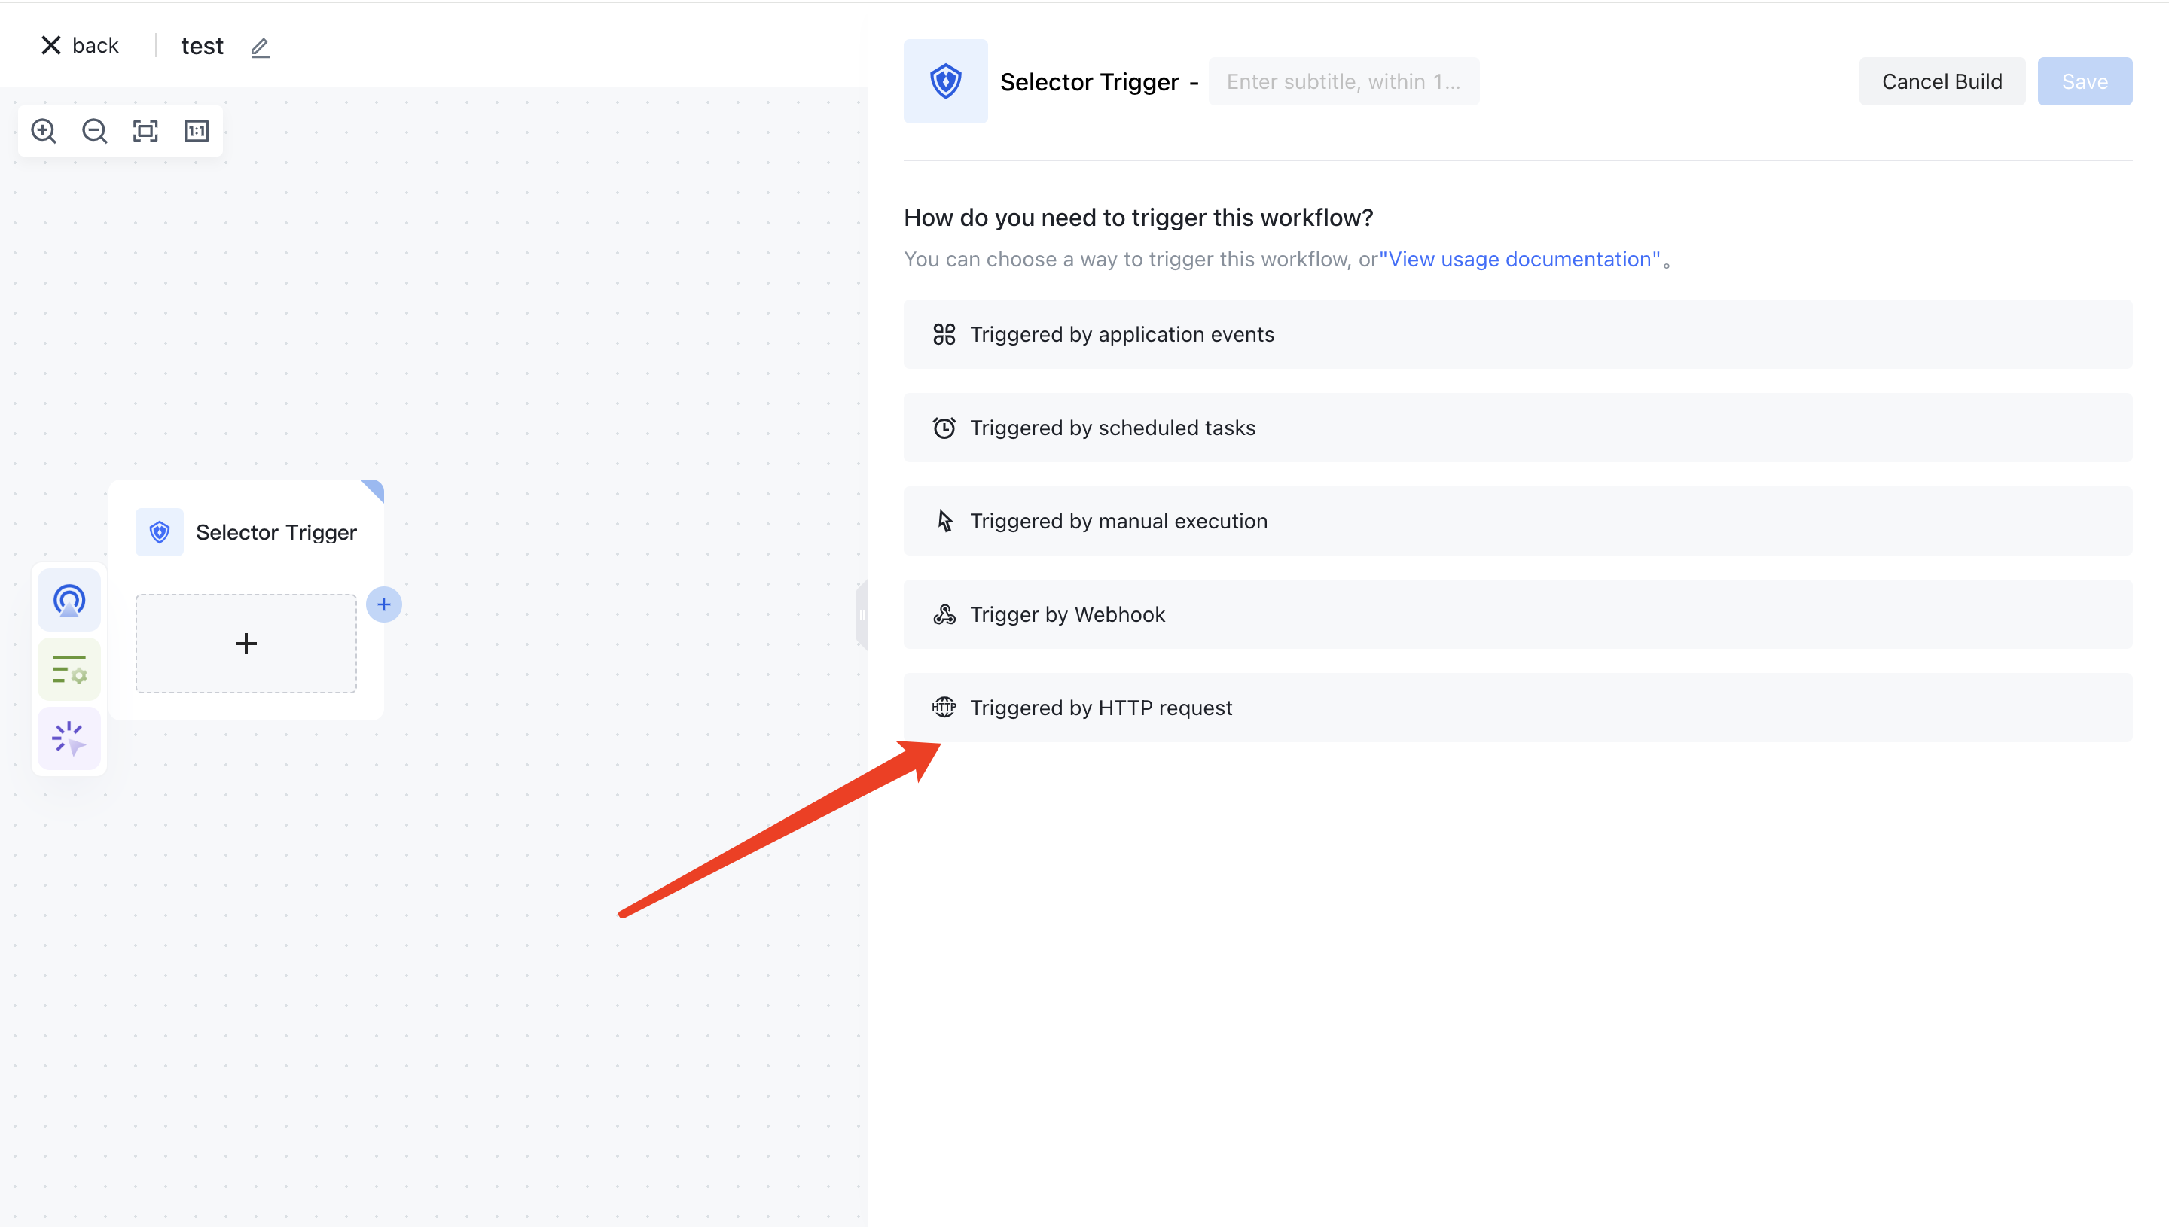Open the blue trigger node icon in sidebar
Image resolution: width=2169 pixels, height=1227 pixels.
(69, 600)
